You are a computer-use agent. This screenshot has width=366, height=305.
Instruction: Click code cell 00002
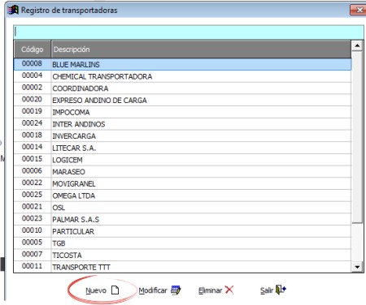(32, 88)
